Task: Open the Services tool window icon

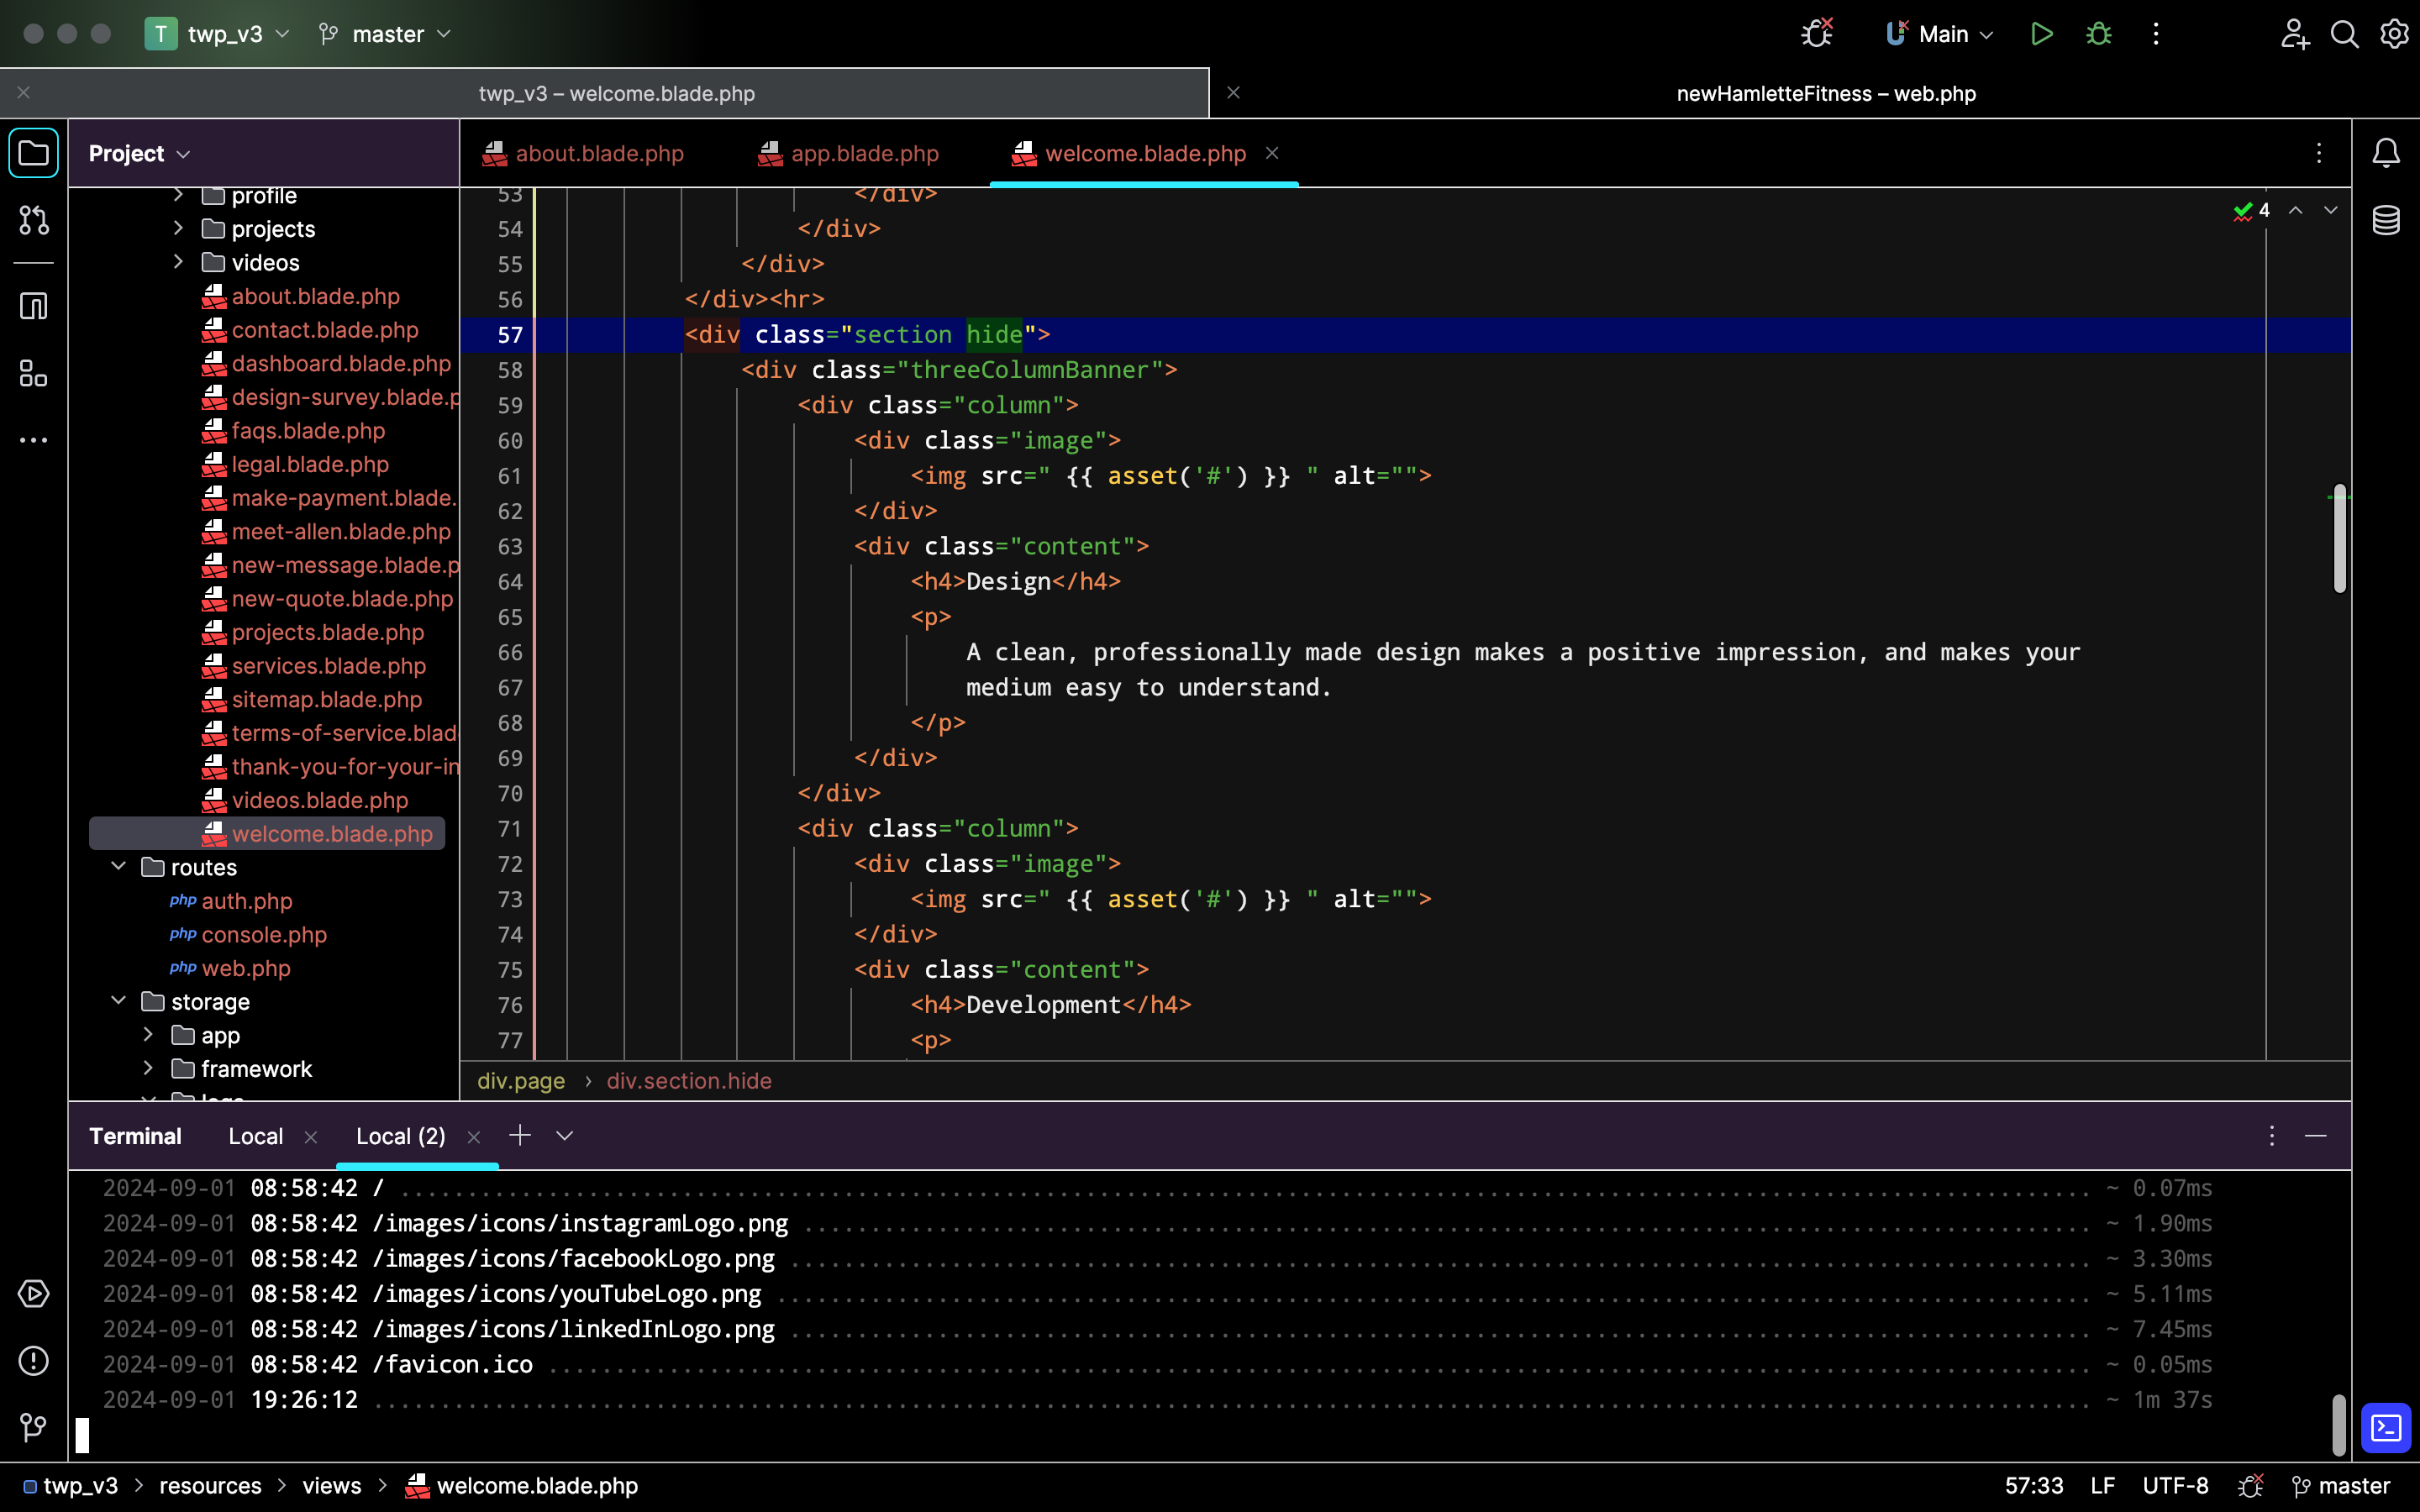Action: coord(33,1293)
